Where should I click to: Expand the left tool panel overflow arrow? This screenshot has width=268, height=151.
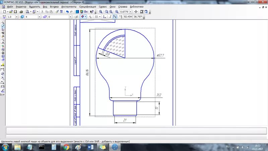[4, 95]
